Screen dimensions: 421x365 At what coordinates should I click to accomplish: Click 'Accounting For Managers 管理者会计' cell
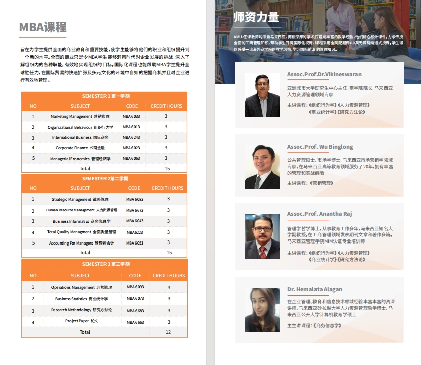click(x=81, y=243)
